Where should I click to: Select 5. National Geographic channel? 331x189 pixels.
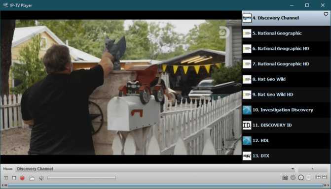(286, 33)
